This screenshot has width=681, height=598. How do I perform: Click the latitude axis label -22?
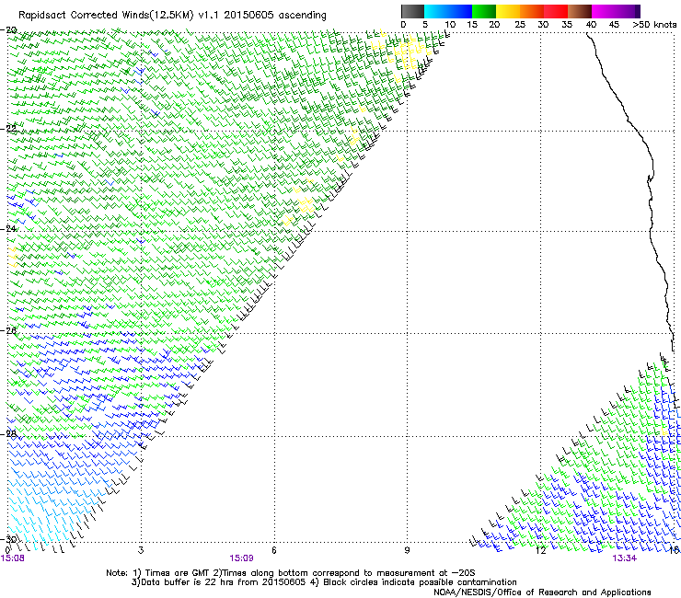coord(8,128)
